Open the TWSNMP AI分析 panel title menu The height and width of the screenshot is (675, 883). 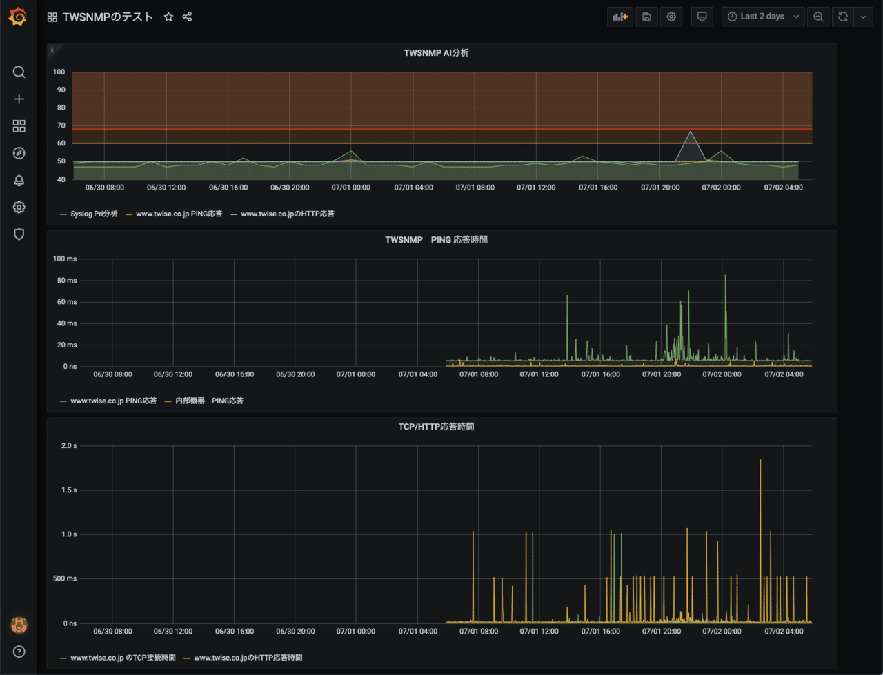pyautogui.click(x=436, y=53)
